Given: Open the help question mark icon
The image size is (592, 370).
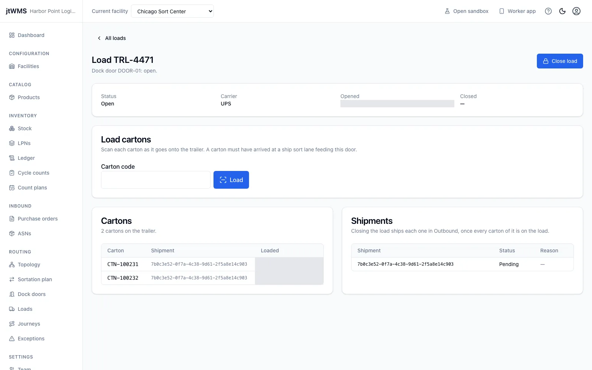Looking at the screenshot, I should pos(548,11).
